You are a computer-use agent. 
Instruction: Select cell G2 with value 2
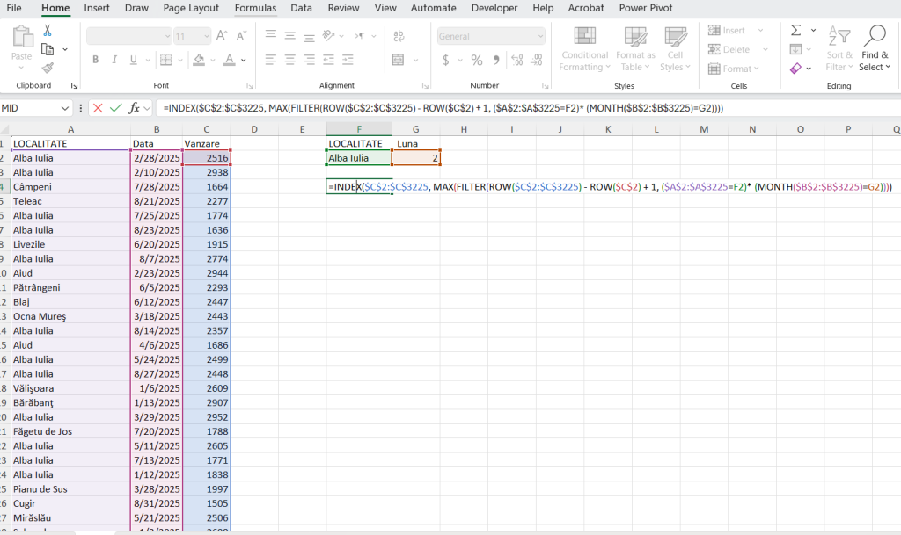point(416,158)
